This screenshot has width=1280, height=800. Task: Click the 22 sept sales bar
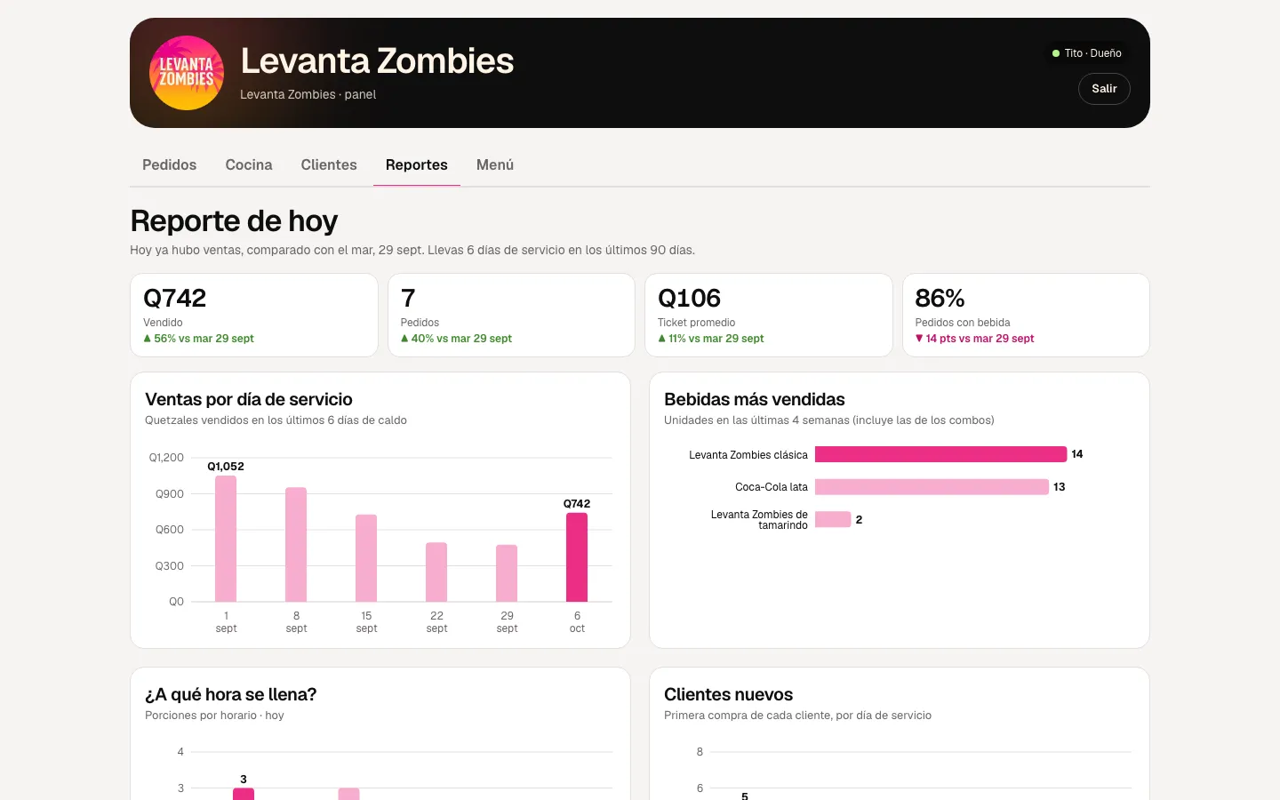436,572
